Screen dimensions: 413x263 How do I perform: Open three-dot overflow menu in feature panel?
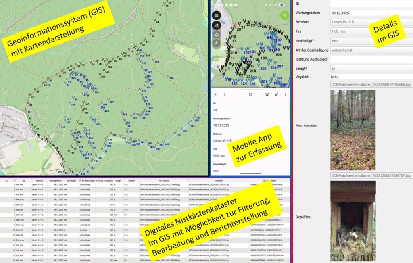tap(286, 94)
